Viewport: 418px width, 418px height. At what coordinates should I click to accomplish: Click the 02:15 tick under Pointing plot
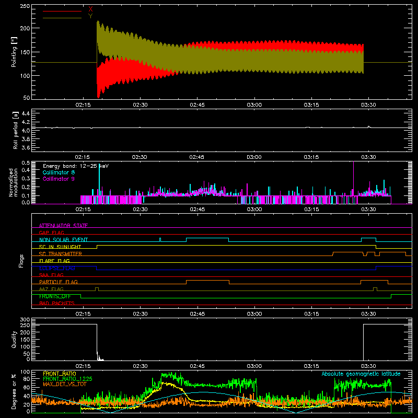[83, 105]
